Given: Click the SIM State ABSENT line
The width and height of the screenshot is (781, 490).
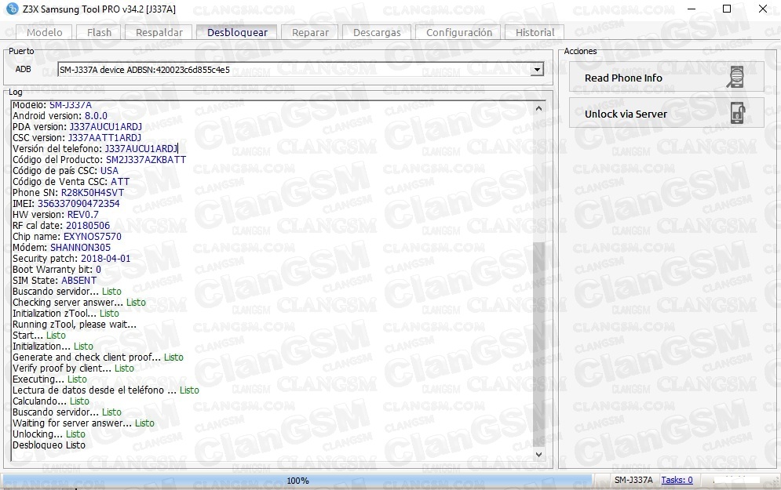Looking at the screenshot, I should [54, 280].
